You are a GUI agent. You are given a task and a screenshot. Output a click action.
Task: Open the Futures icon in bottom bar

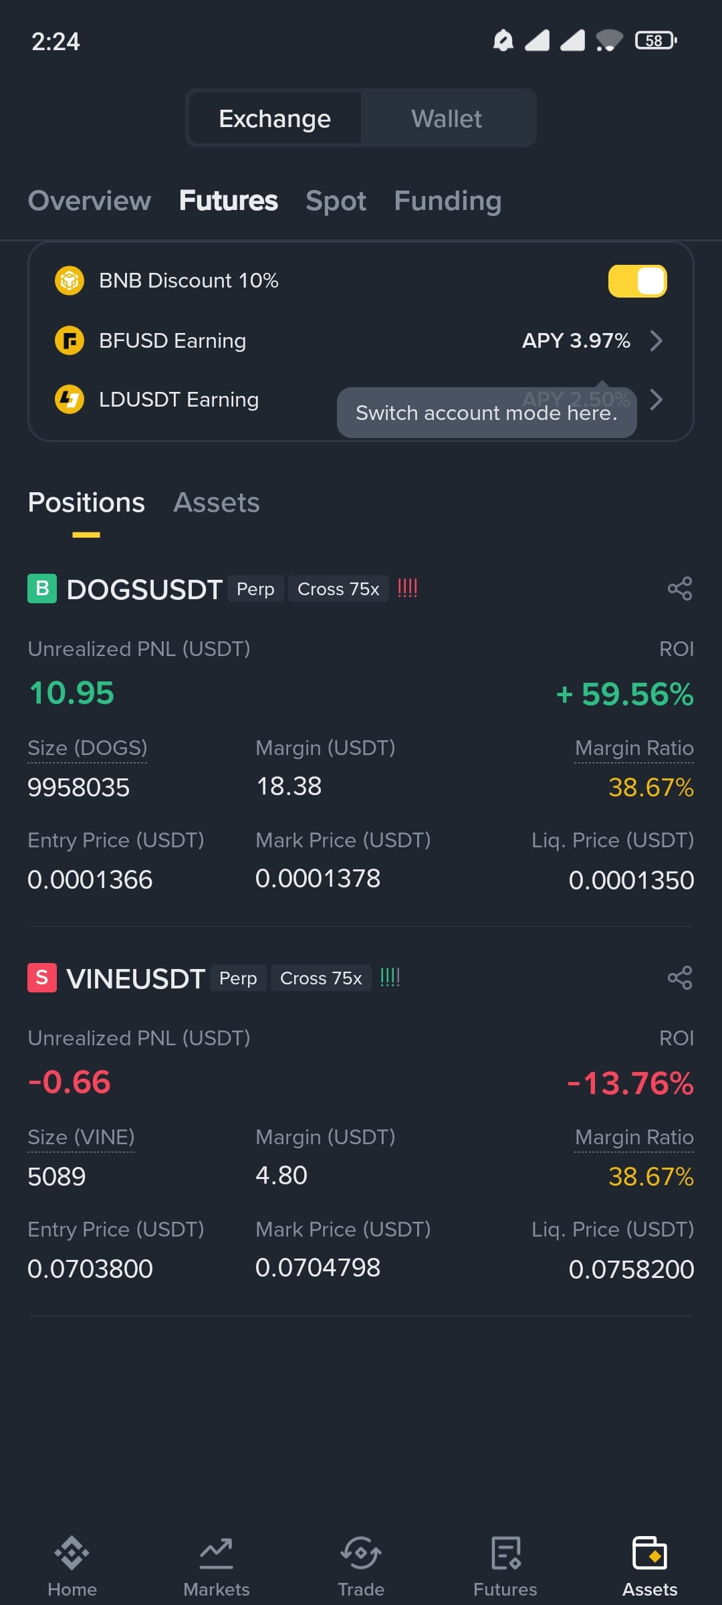click(505, 1552)
